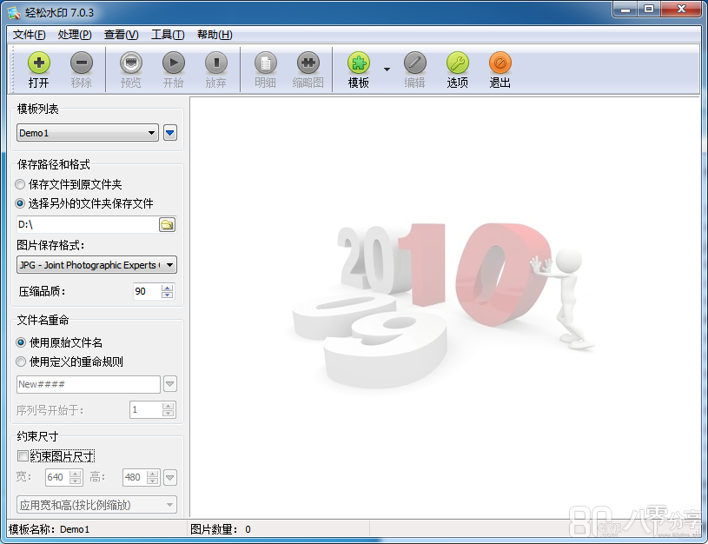Image resolution: width=708 pixels, height=544 pixels.
Task: Click the 编辑 (Edit) pencil icon
Action: tap(414, 63)
